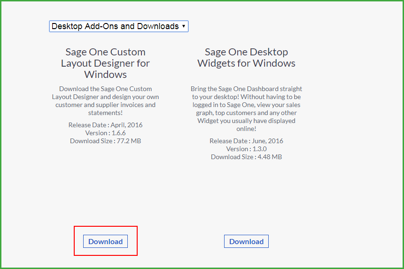Image resolution: width=404 pixels, height=269 pixels.
Task: Click the text 'Version : 1.6.6'
Action: pos(105,133)
